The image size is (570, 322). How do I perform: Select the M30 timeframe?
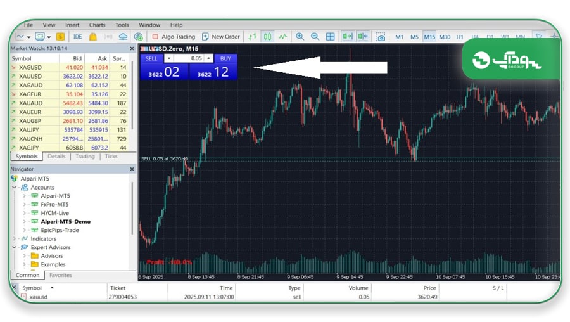(x=445, y=37)
